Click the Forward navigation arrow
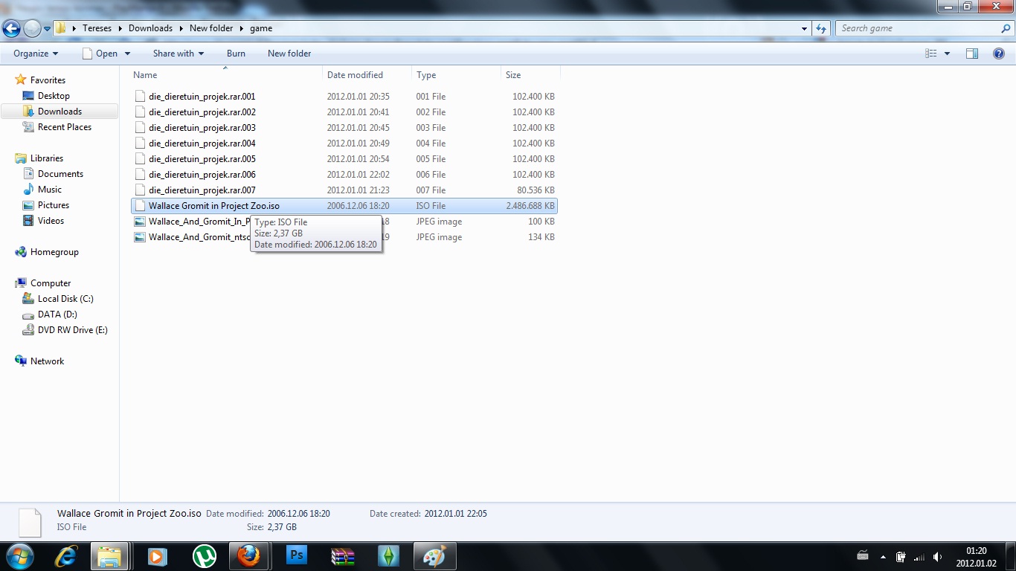 coord(32,29)
